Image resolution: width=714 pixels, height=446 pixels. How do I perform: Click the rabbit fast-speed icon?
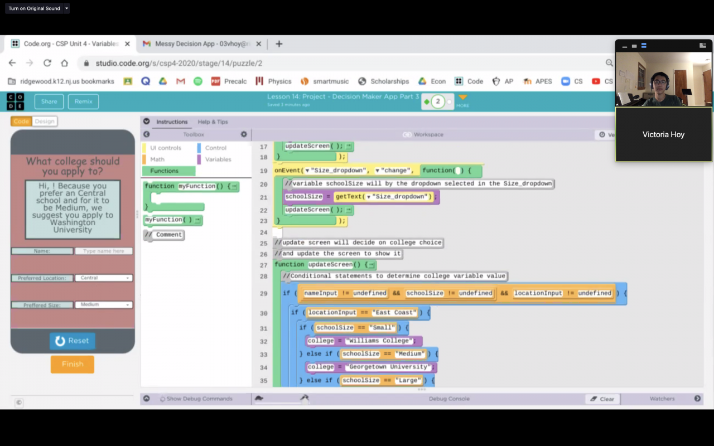coord(304,398)
